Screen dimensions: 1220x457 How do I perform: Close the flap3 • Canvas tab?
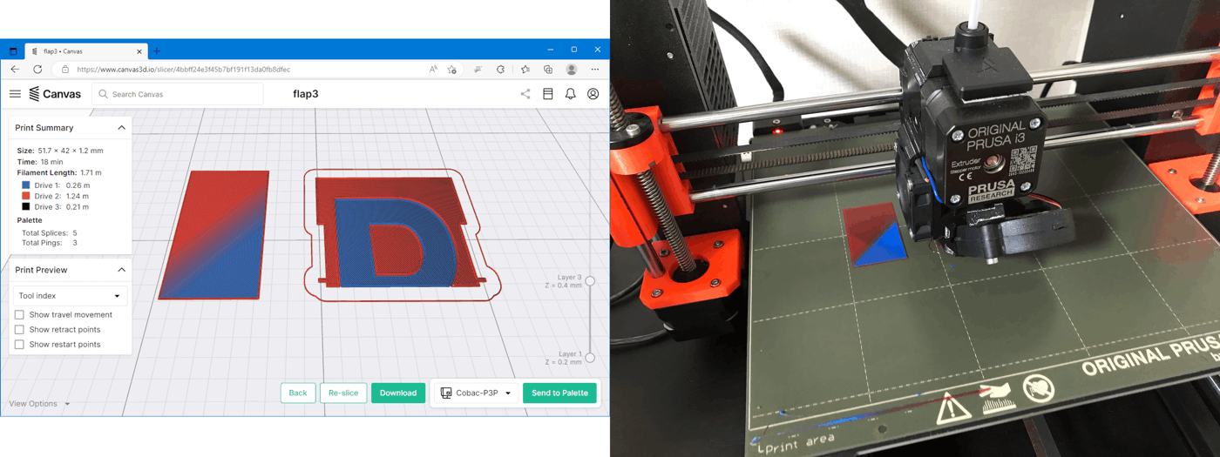point(140,51)
